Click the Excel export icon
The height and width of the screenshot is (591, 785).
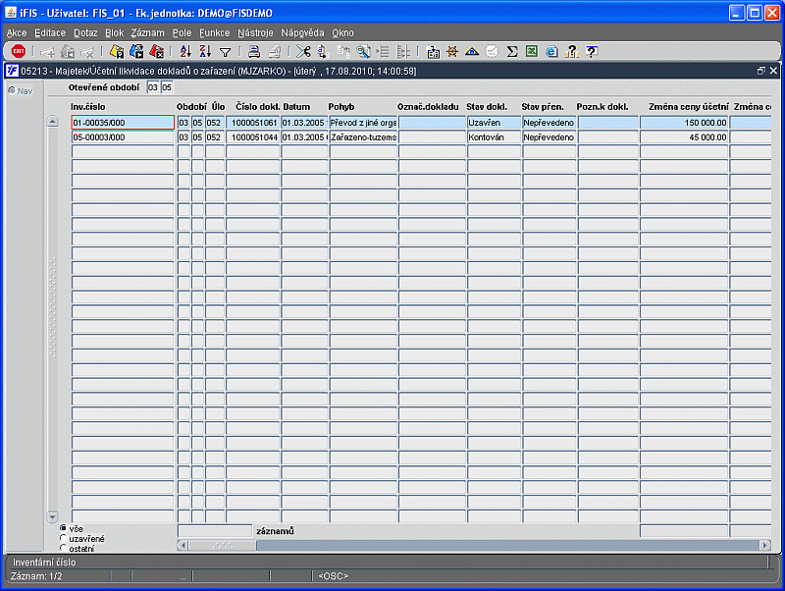point(532,52)
